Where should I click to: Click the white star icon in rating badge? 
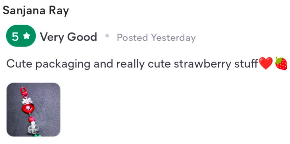pyautogui.click(x=27, y=37)
